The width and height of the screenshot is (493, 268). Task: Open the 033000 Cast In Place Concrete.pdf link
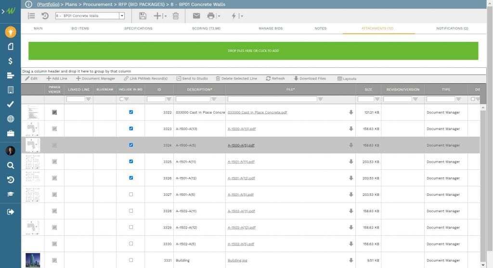point(257,113)
